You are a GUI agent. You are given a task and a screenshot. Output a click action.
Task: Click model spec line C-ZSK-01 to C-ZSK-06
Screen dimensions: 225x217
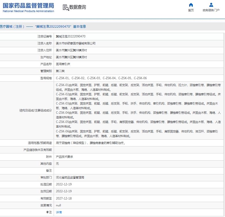101,78
